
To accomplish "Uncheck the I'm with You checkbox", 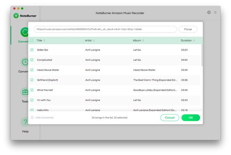I will click(x=32, y=100).
